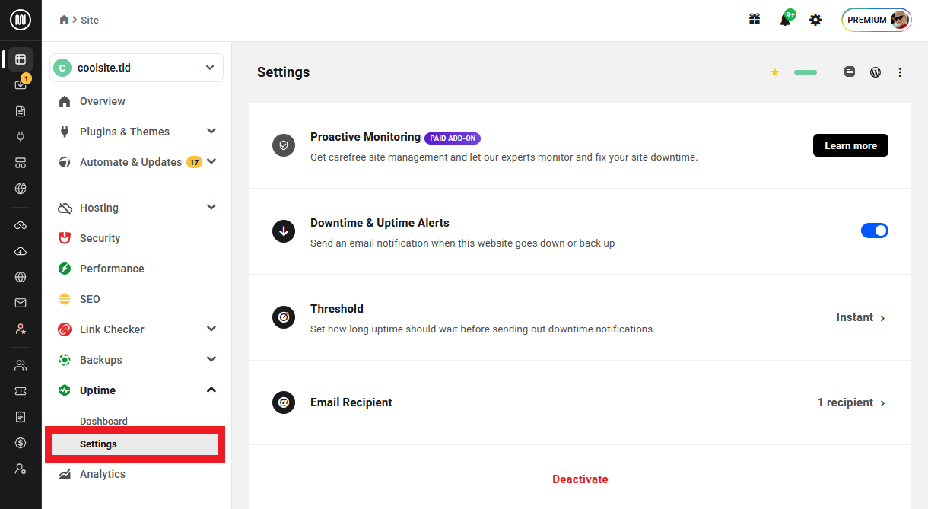The height and width of the screenshot is (509, 928).
Task: Open the gear settings icon in the top bar
Action: (815, 20)
